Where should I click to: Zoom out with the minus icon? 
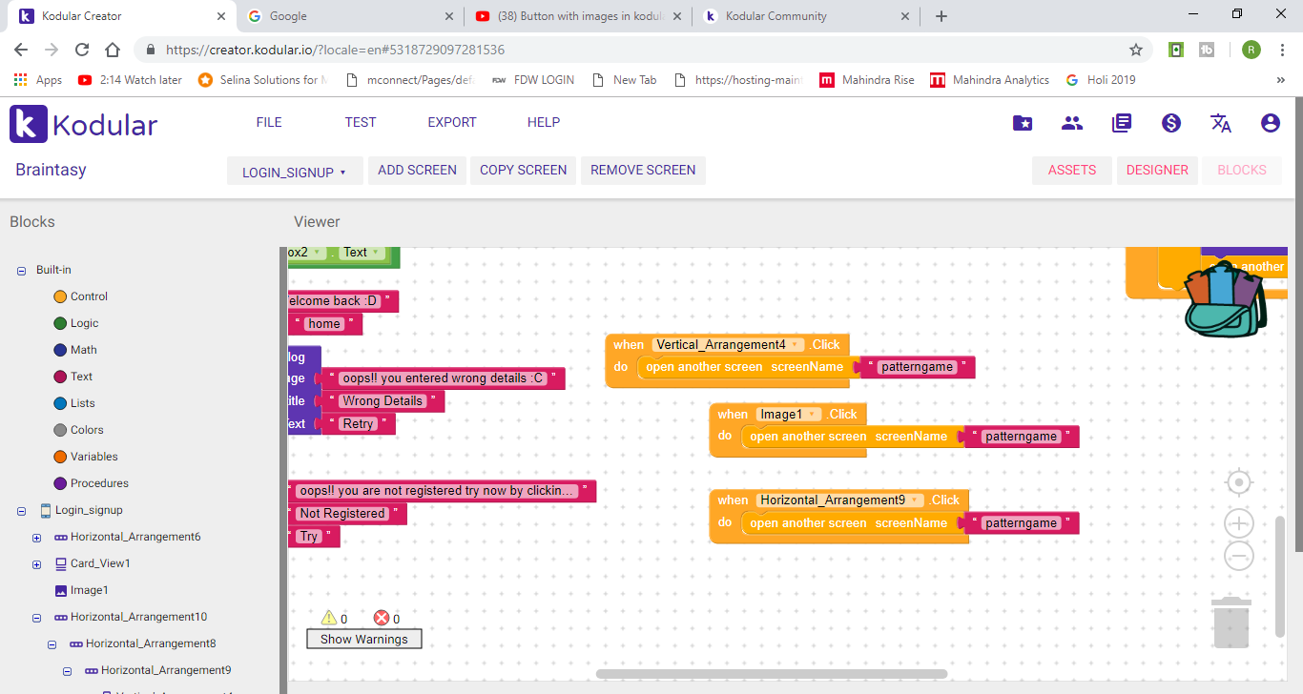[1238, 555]
